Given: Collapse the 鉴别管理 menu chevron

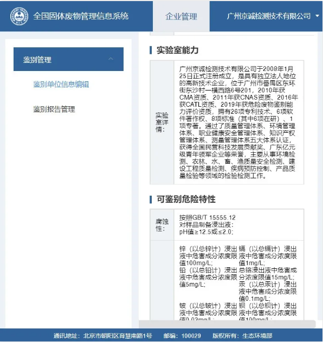Looking at the screenshot, I should (111, 59).
